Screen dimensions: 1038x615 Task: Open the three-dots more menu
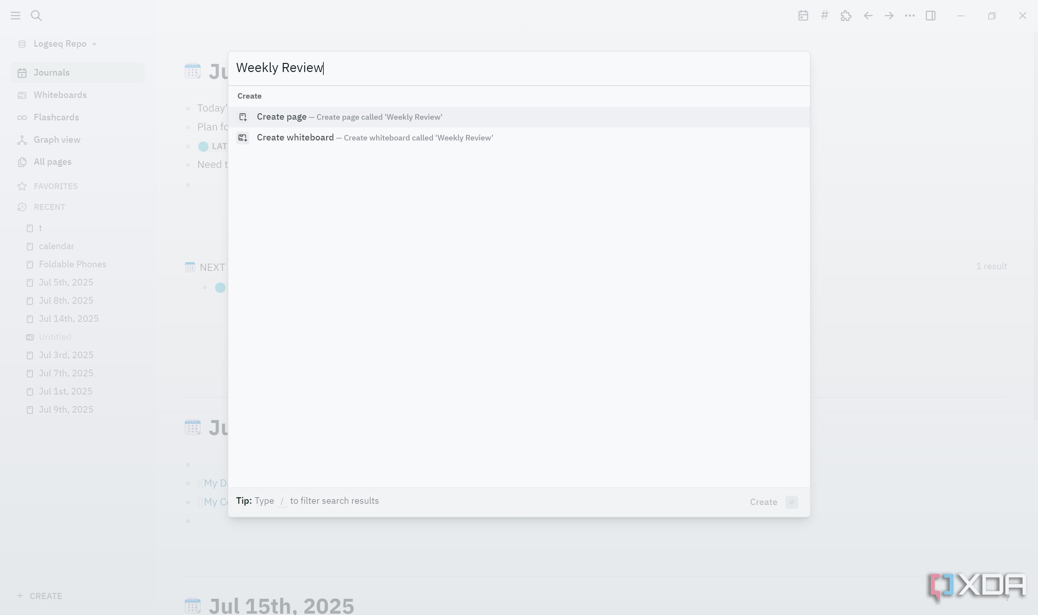point(910,16)
